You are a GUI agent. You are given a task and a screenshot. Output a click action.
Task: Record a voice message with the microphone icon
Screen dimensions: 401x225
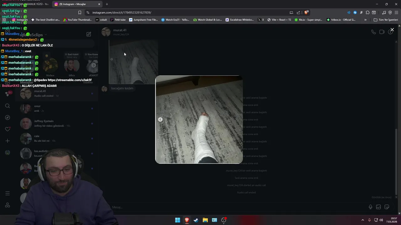(370, 207)
